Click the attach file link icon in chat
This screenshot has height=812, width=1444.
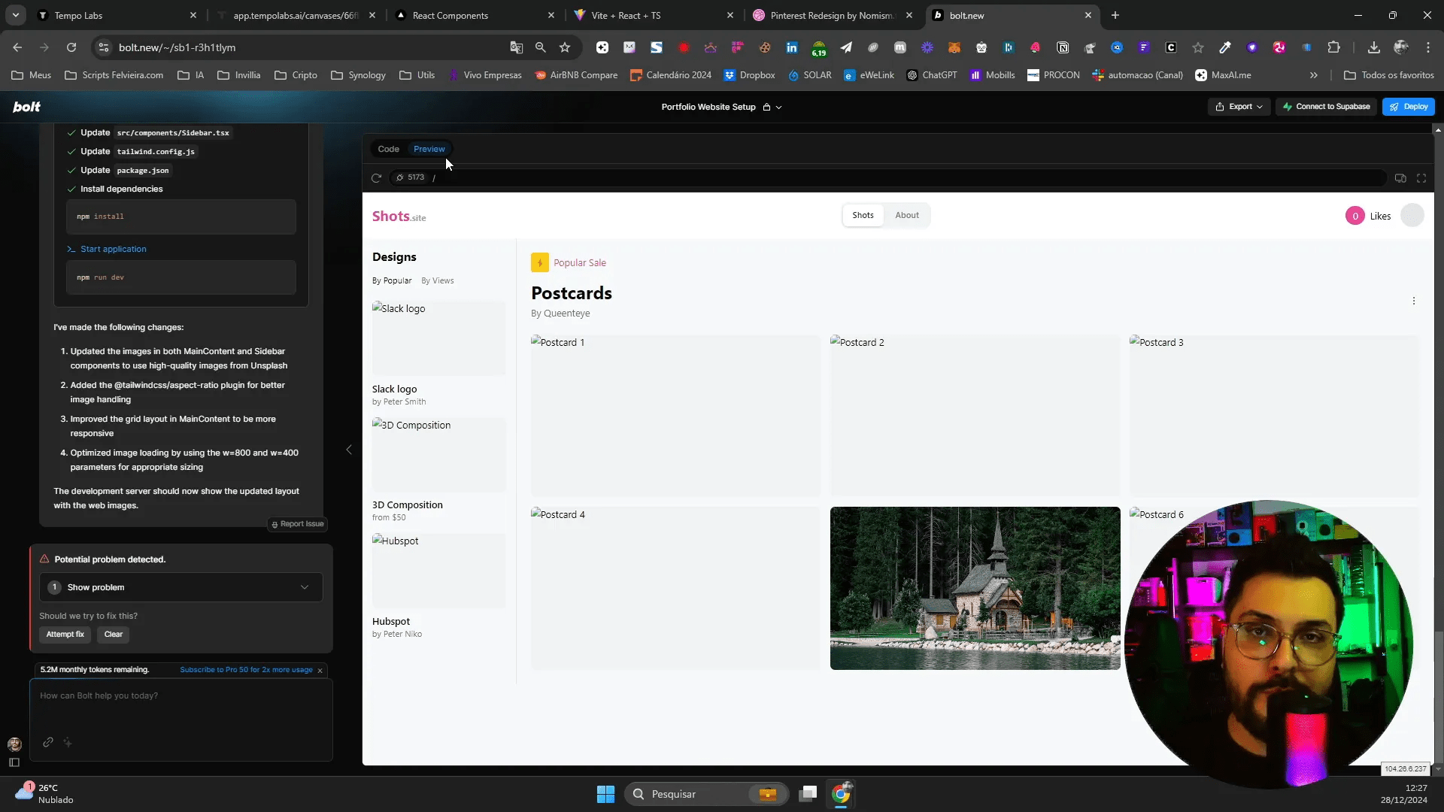coord(48,742)
